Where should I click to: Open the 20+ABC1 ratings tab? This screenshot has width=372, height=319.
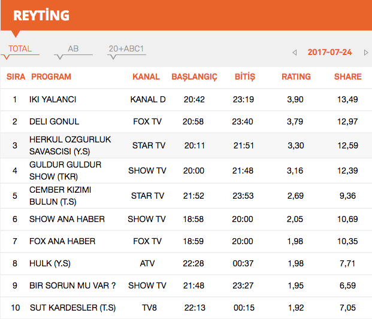pyautogui.click(x=126, y=49)
